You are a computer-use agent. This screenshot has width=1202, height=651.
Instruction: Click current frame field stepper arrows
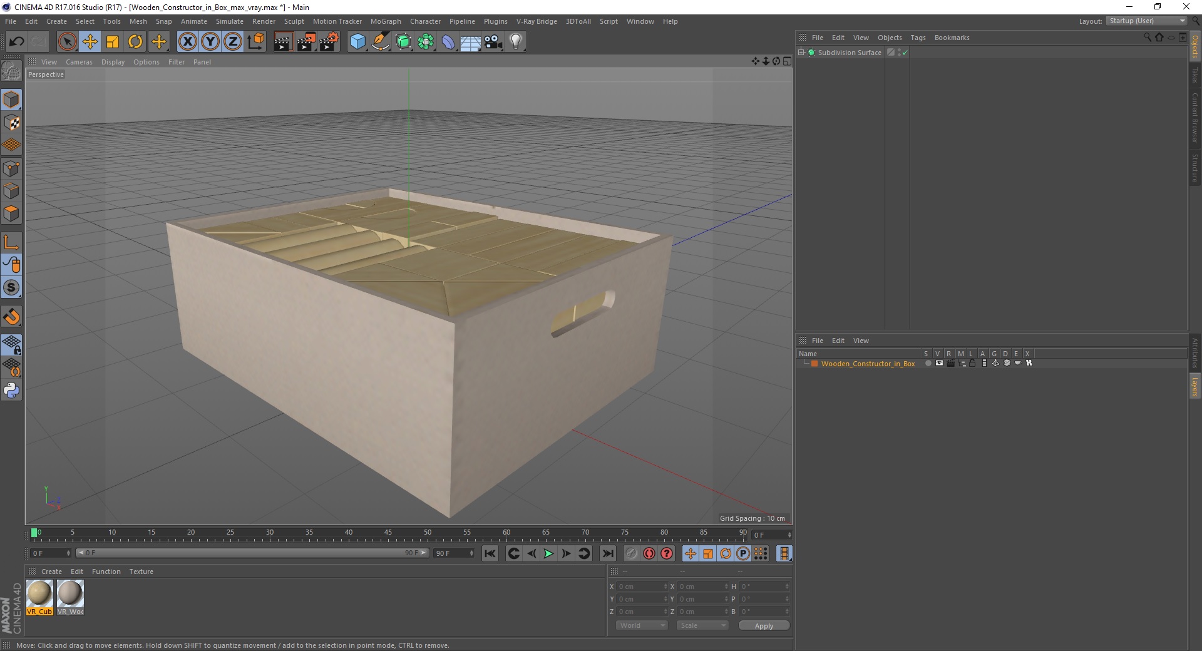[x=789, y=535]
